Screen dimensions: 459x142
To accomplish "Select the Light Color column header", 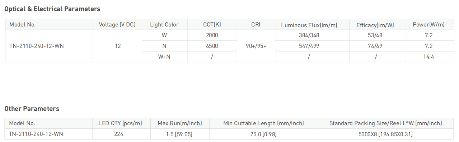I will point(164,25).
